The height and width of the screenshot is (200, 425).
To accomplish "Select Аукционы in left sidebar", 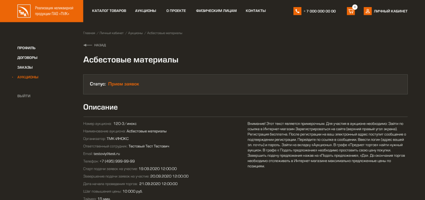I will point(28,77).
